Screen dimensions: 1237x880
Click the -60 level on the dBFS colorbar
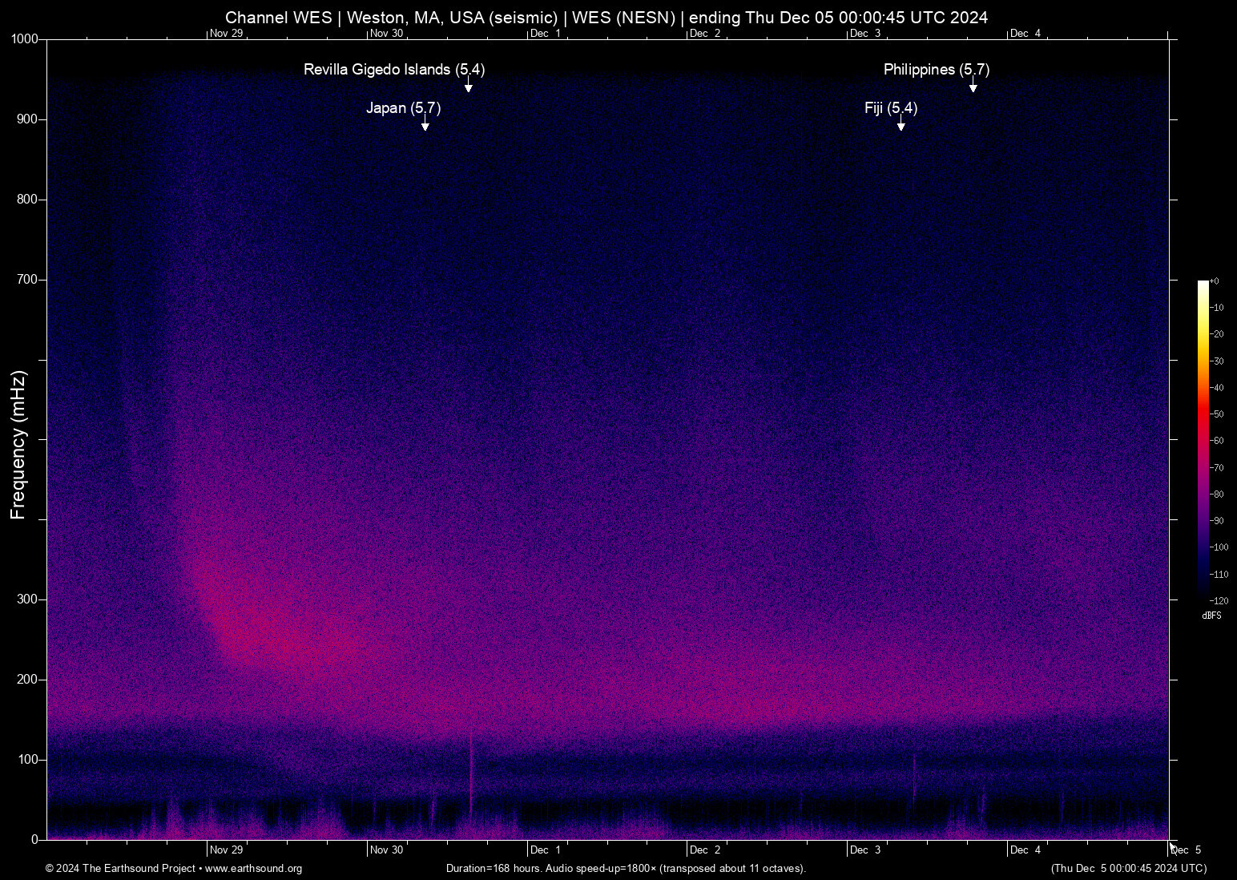coord(1216,440)
